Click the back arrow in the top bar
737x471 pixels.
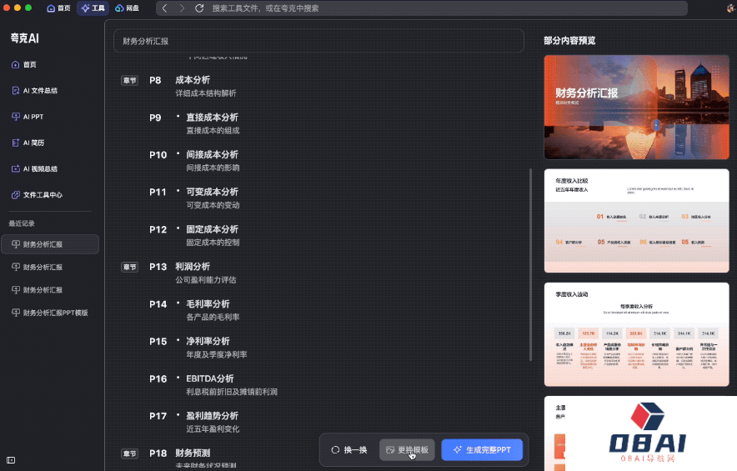(x=164, y=8)
